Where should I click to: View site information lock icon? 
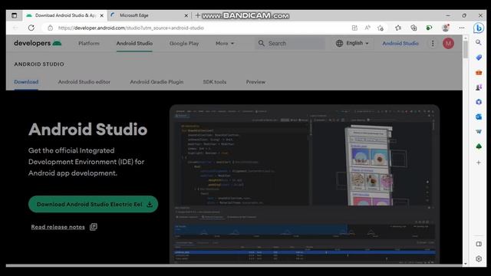(50, 28)
